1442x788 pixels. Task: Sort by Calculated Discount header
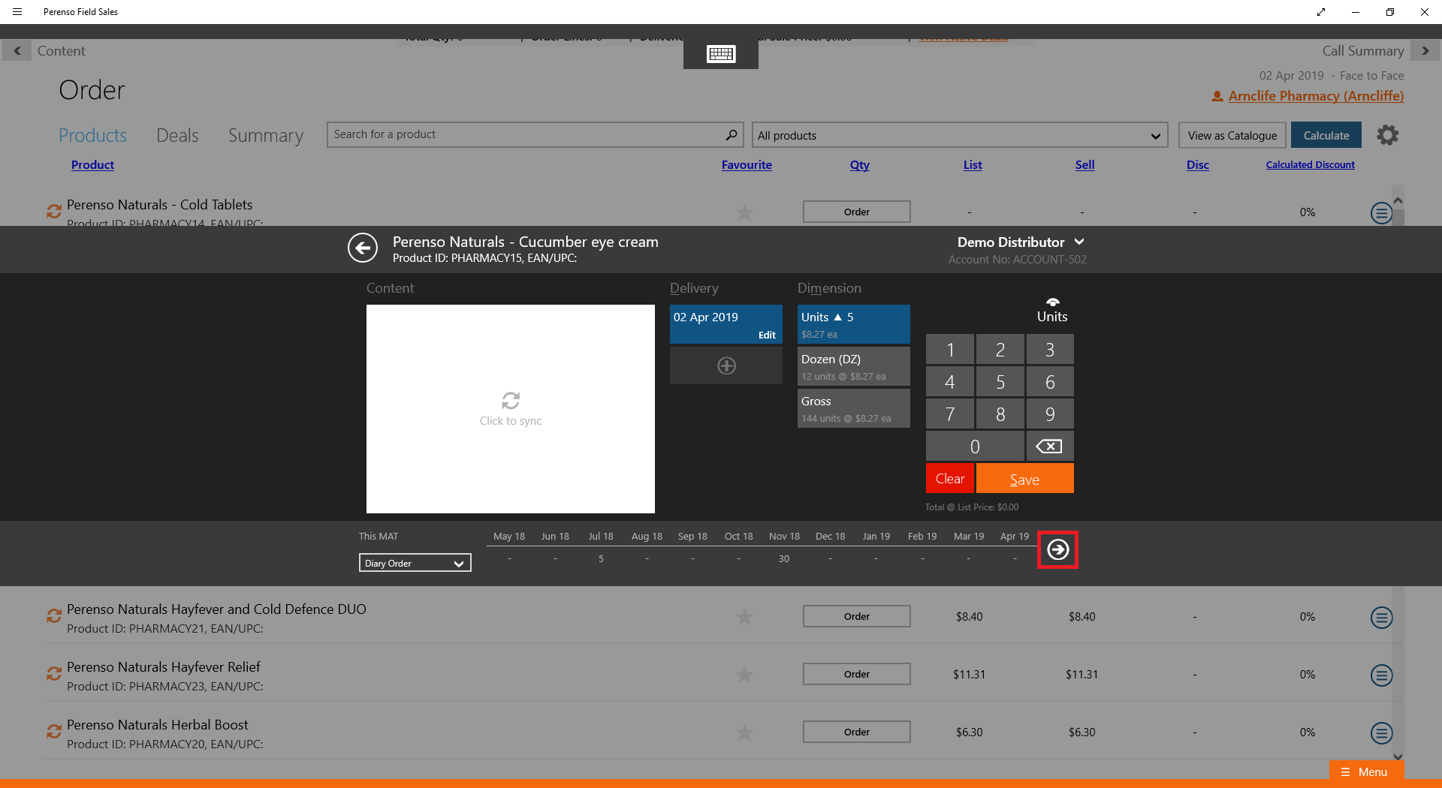(1311, 165)
